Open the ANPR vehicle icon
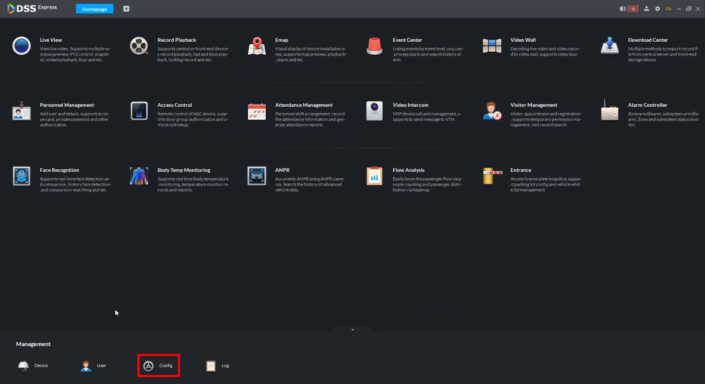Viewport: 705px width, 384px height. pos(257,176)
